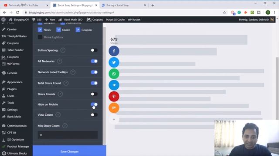Click the orange Mix share button
The height and width of the screenshot is (156, 279).
click(x=114, y=108)
